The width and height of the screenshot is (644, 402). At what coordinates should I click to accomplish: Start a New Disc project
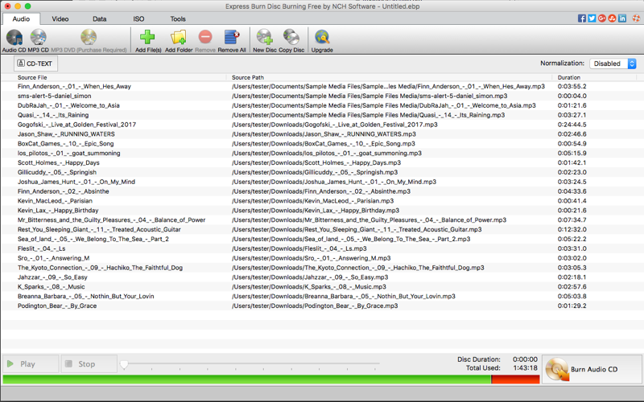(264, 39)
